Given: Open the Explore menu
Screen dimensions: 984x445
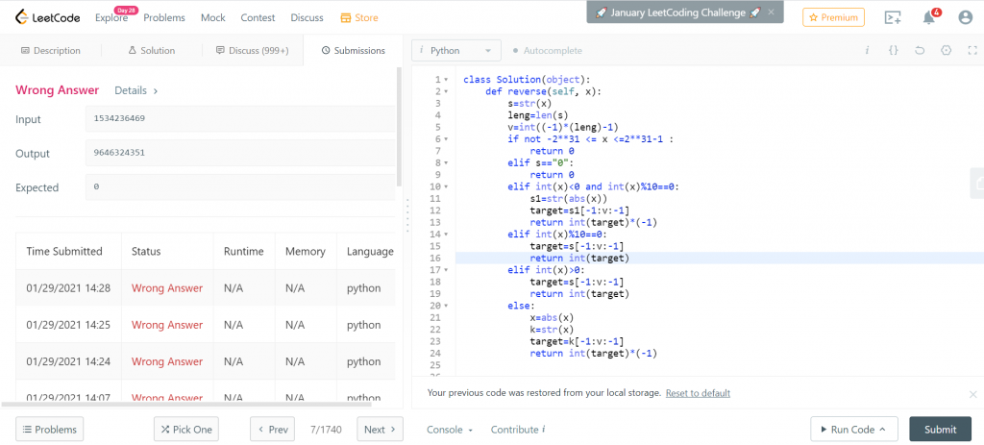Looking at the screenshot, I should click(111, 17).
